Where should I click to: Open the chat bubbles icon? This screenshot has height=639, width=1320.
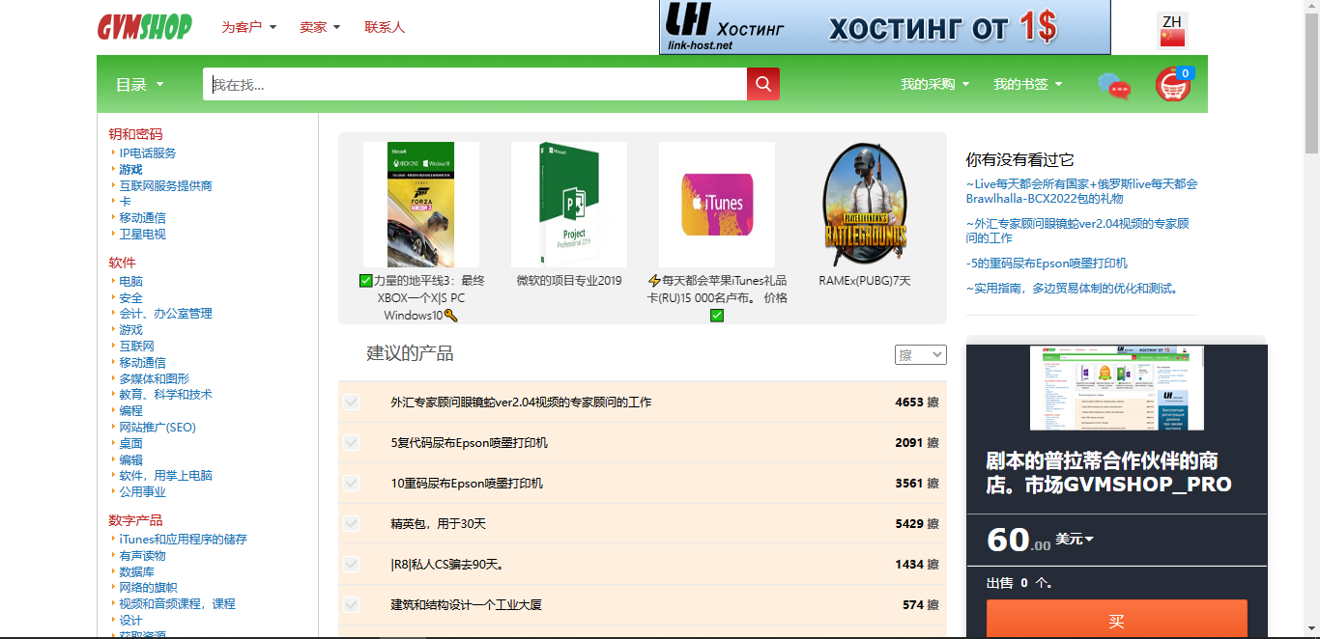click(1114, 86)
